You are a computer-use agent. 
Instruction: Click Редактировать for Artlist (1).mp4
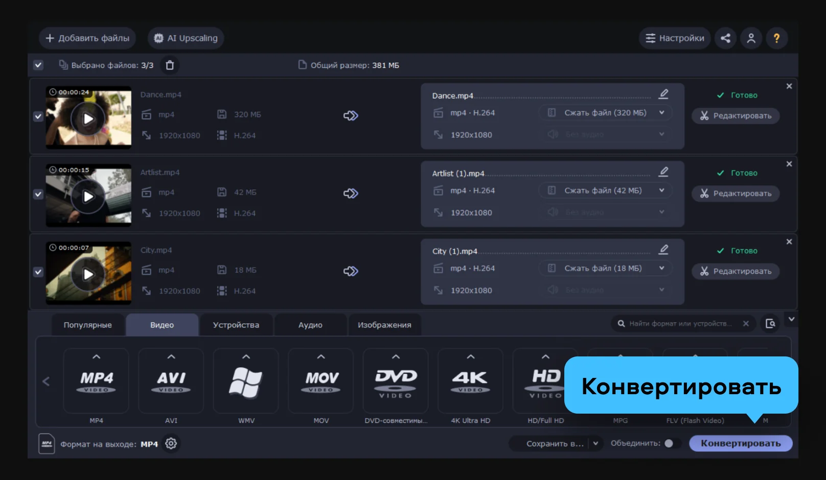[x=736, y=194]
